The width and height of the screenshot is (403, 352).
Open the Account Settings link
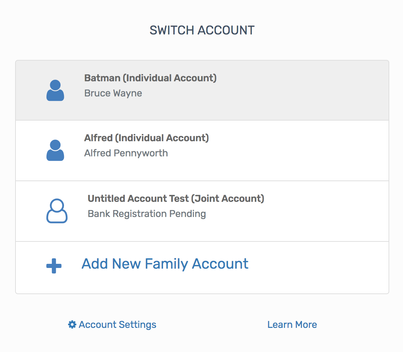tap(117, 324)
